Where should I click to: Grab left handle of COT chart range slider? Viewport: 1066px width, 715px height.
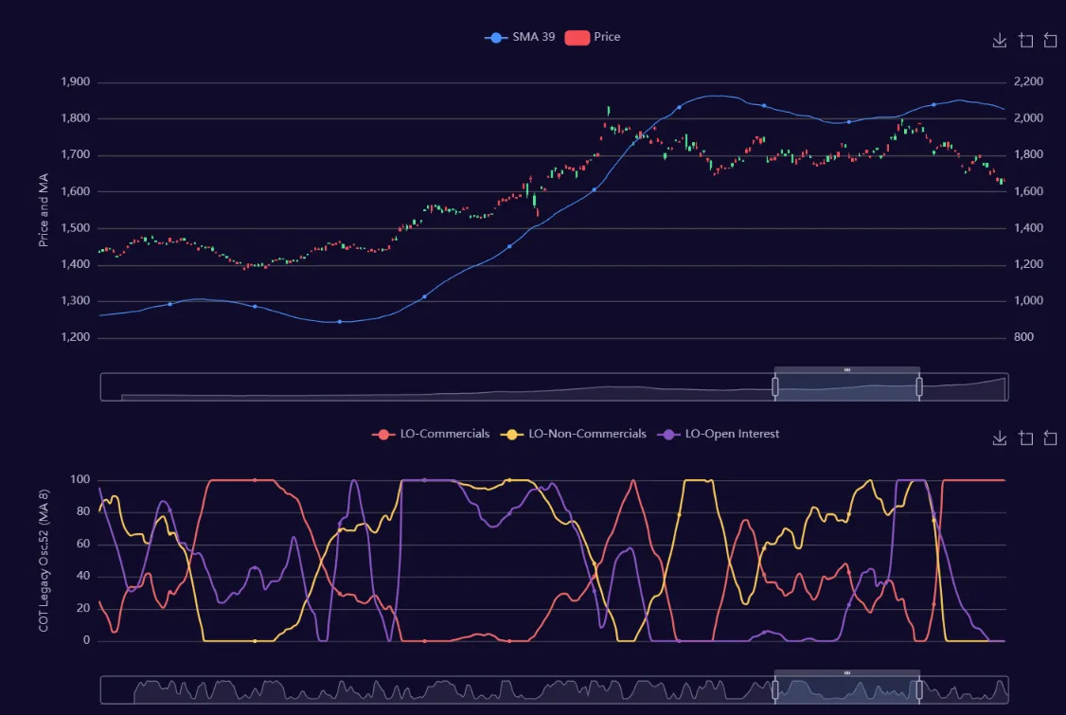pyautogui.click(x=775, y=689)
